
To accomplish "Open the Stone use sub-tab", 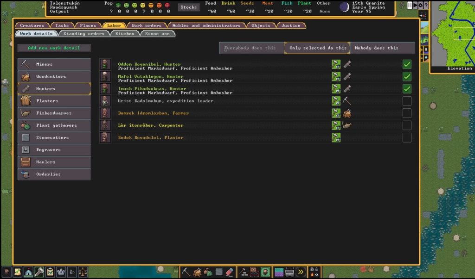I will [x=157, y=34].
